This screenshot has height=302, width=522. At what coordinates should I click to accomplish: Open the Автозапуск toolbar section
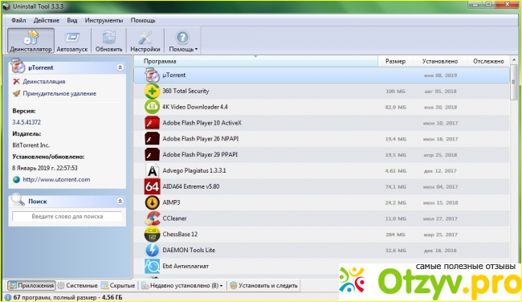72,41
